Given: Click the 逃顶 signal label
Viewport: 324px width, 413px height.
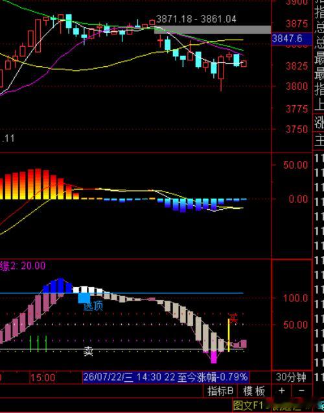Looking at the screenshot, I should click(93, 306).
